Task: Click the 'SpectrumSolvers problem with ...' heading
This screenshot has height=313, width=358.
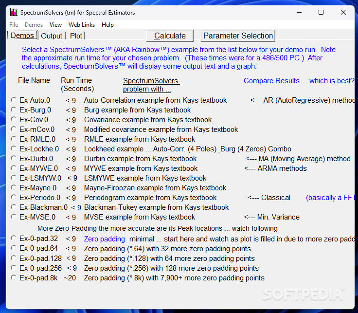Action: (x=151, y=85)
